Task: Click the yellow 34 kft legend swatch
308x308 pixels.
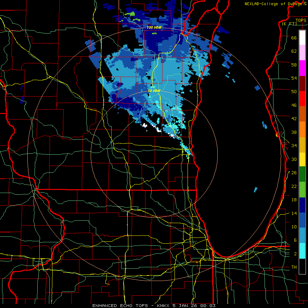Action: (302, 159)
